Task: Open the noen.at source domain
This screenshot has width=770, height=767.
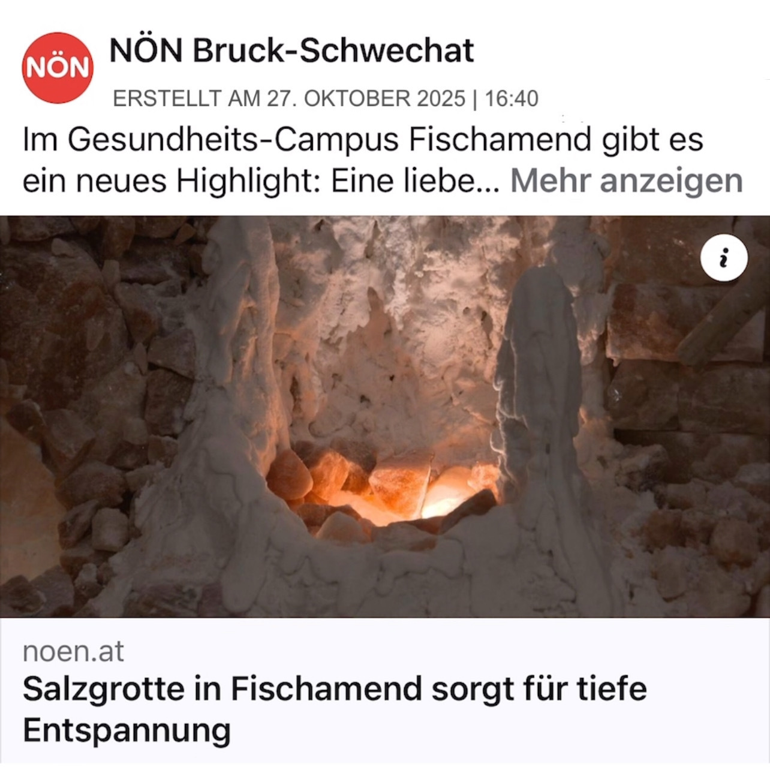Action: click(73, 651)
